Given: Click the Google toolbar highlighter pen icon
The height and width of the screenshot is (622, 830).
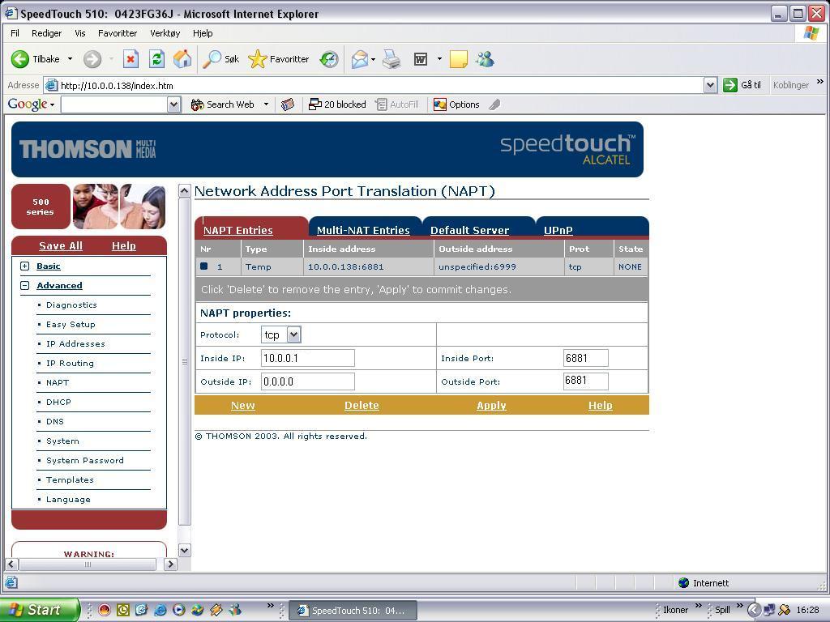Looking at the screenshot, I should (494, 104).
